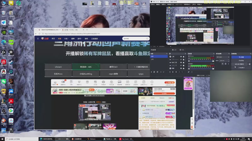The height and width of the screenshot is (141, 252).
Task: Open the virtual camera settings gear icon
Action: [x=249, y=64]
